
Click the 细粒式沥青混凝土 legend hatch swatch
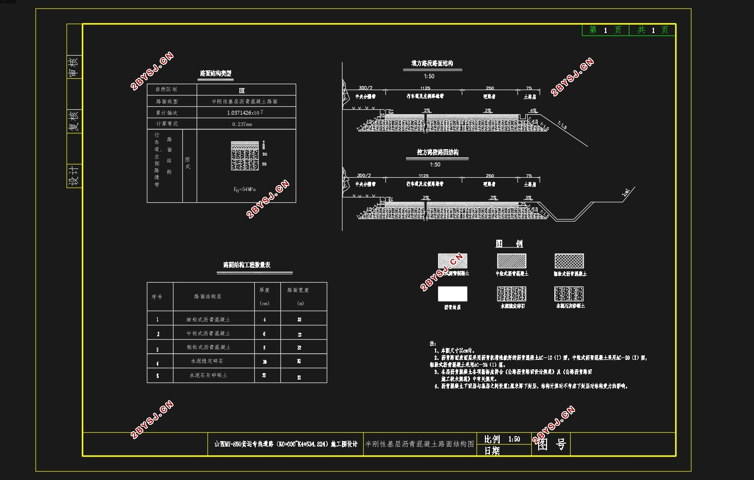[452, 261]
